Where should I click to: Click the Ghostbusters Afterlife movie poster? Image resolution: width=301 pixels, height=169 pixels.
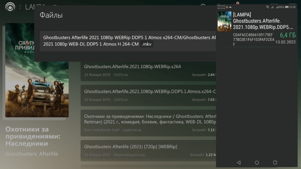click(x=37, y=71)
